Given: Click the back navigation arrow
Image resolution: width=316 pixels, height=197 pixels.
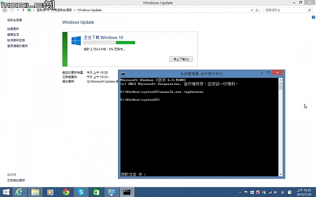Looking at the screenshot, I should pos(5,10).
